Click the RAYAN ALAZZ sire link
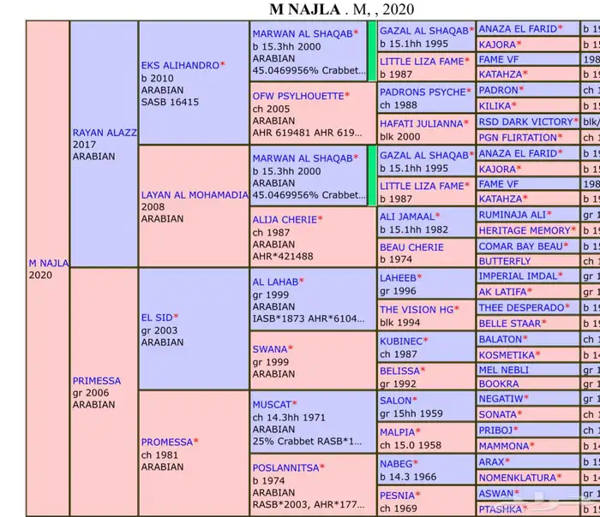 (x=103, y=133)
